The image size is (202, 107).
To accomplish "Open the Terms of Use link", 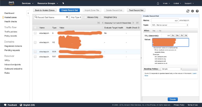I will coord(192,105).
